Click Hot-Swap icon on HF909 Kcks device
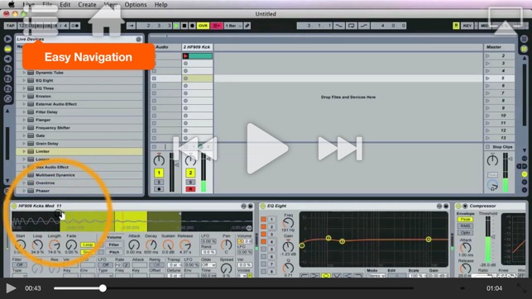The image size is (532, 299). tap(243, 206)
